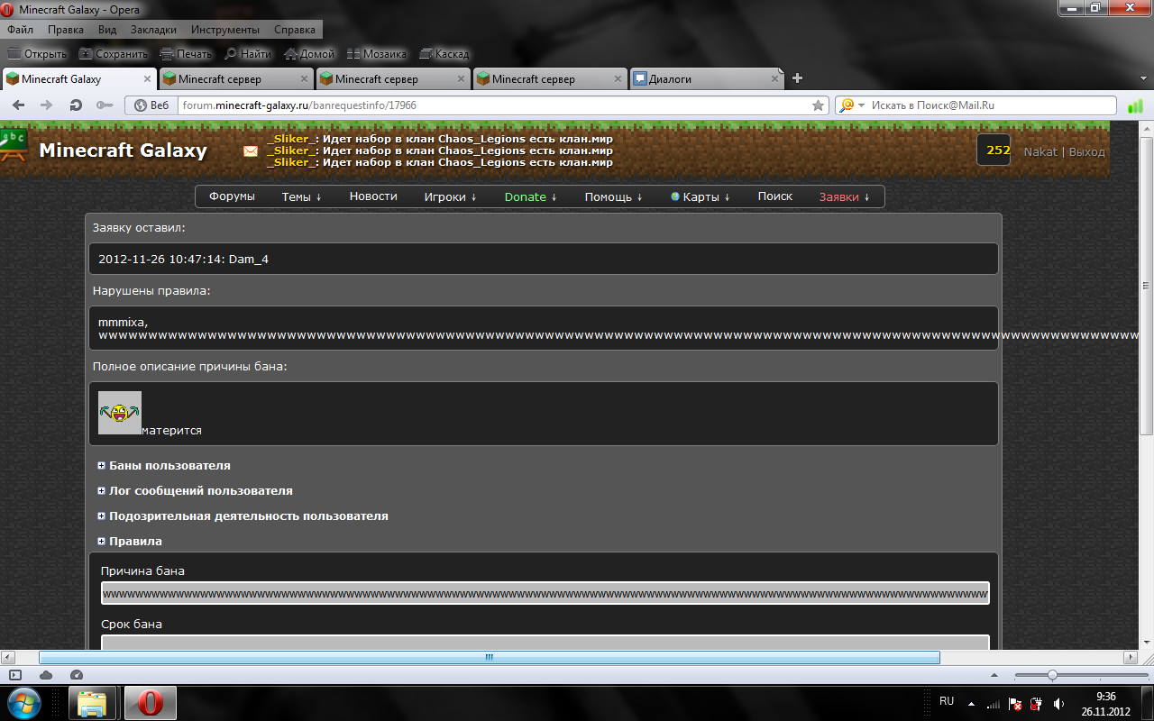Screen dimensions: 1154x721
Task: Click the Открыть folder icon in toolbar
Action: click(x=14, y=54)
